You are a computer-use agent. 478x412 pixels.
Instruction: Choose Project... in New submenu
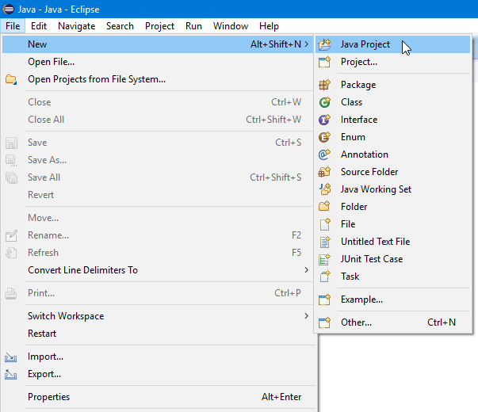click(x=392, y=62)
